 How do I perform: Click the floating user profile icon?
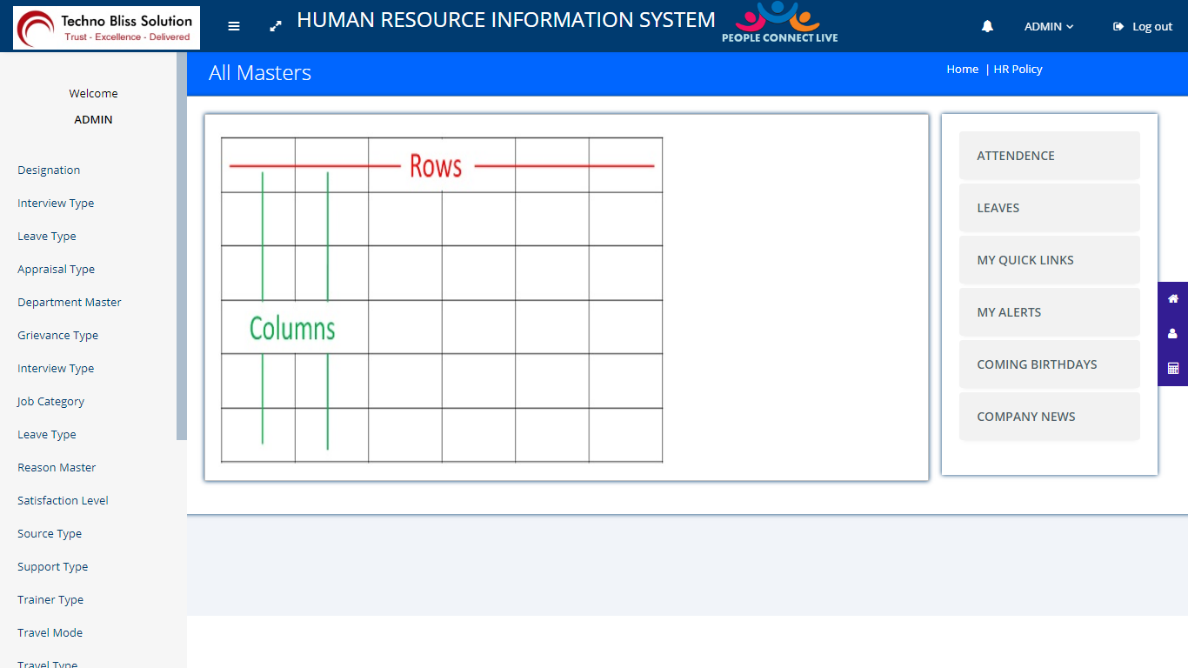click(1172, 333)
